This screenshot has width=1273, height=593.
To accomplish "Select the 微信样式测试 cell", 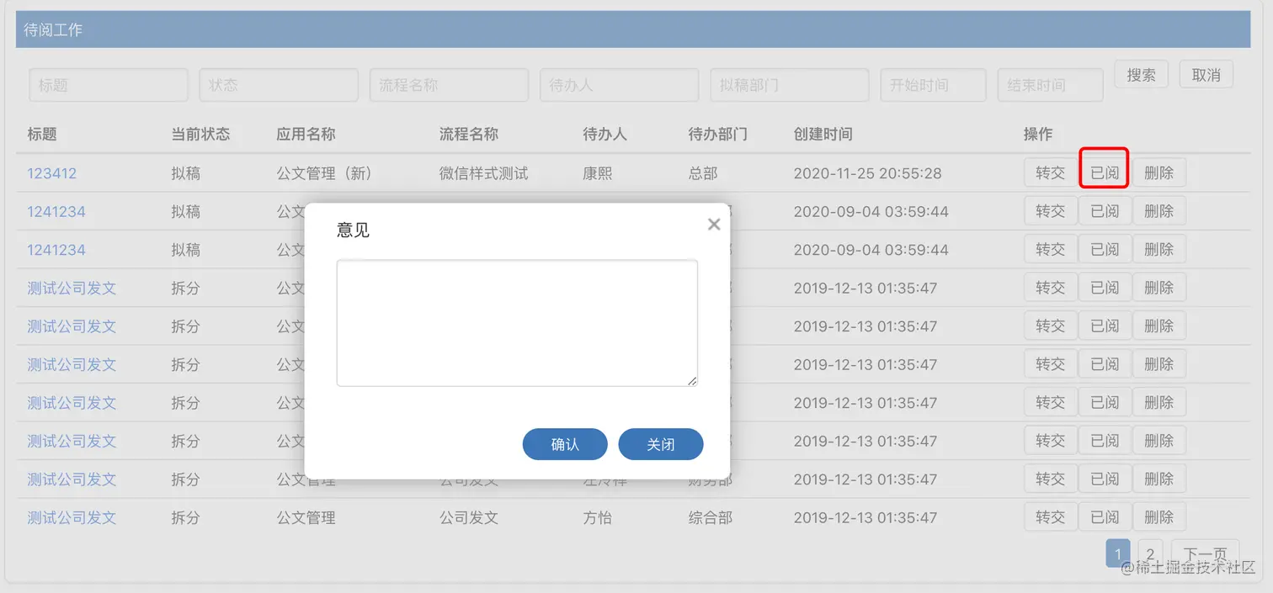I will point(483,173).
